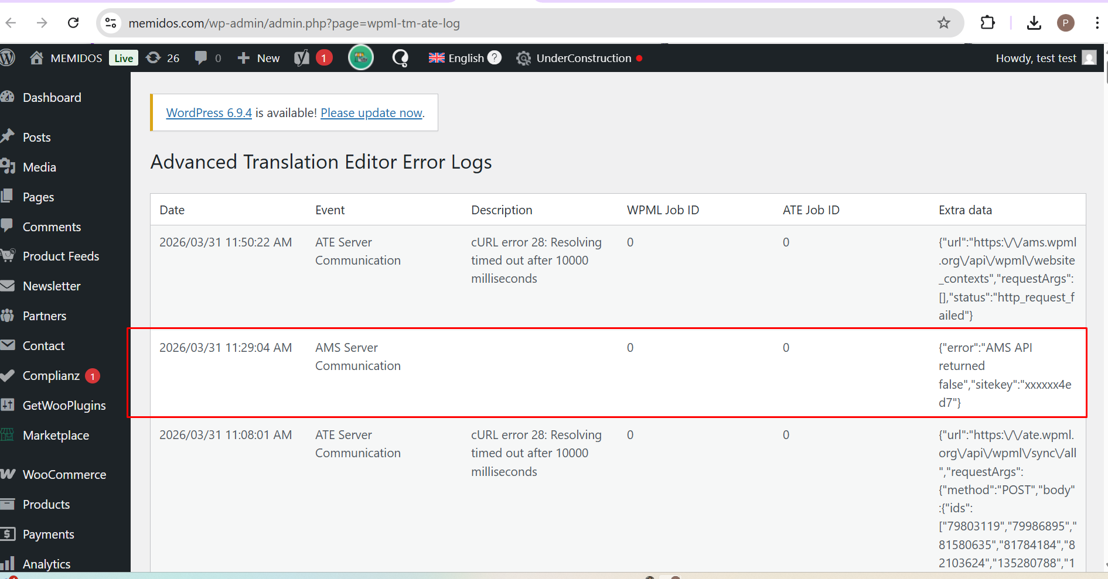
Task: Click the UnderConstruction gear icon
Action: [523, 58]
